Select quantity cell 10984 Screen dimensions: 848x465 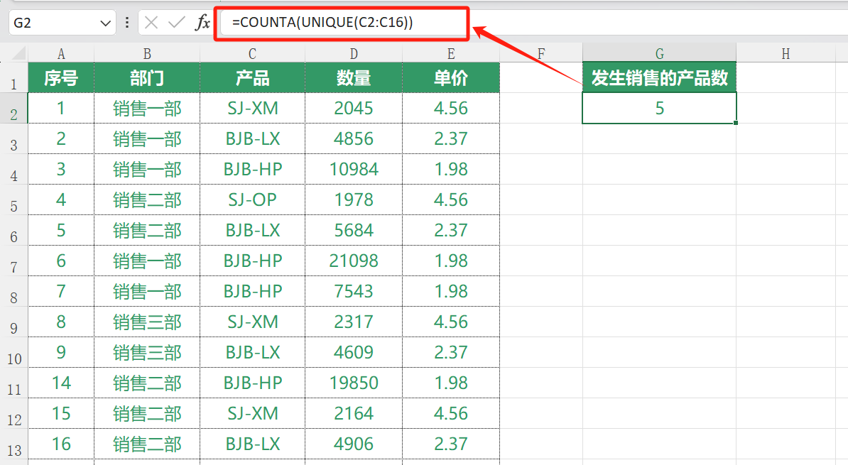(x=354, y=169)
